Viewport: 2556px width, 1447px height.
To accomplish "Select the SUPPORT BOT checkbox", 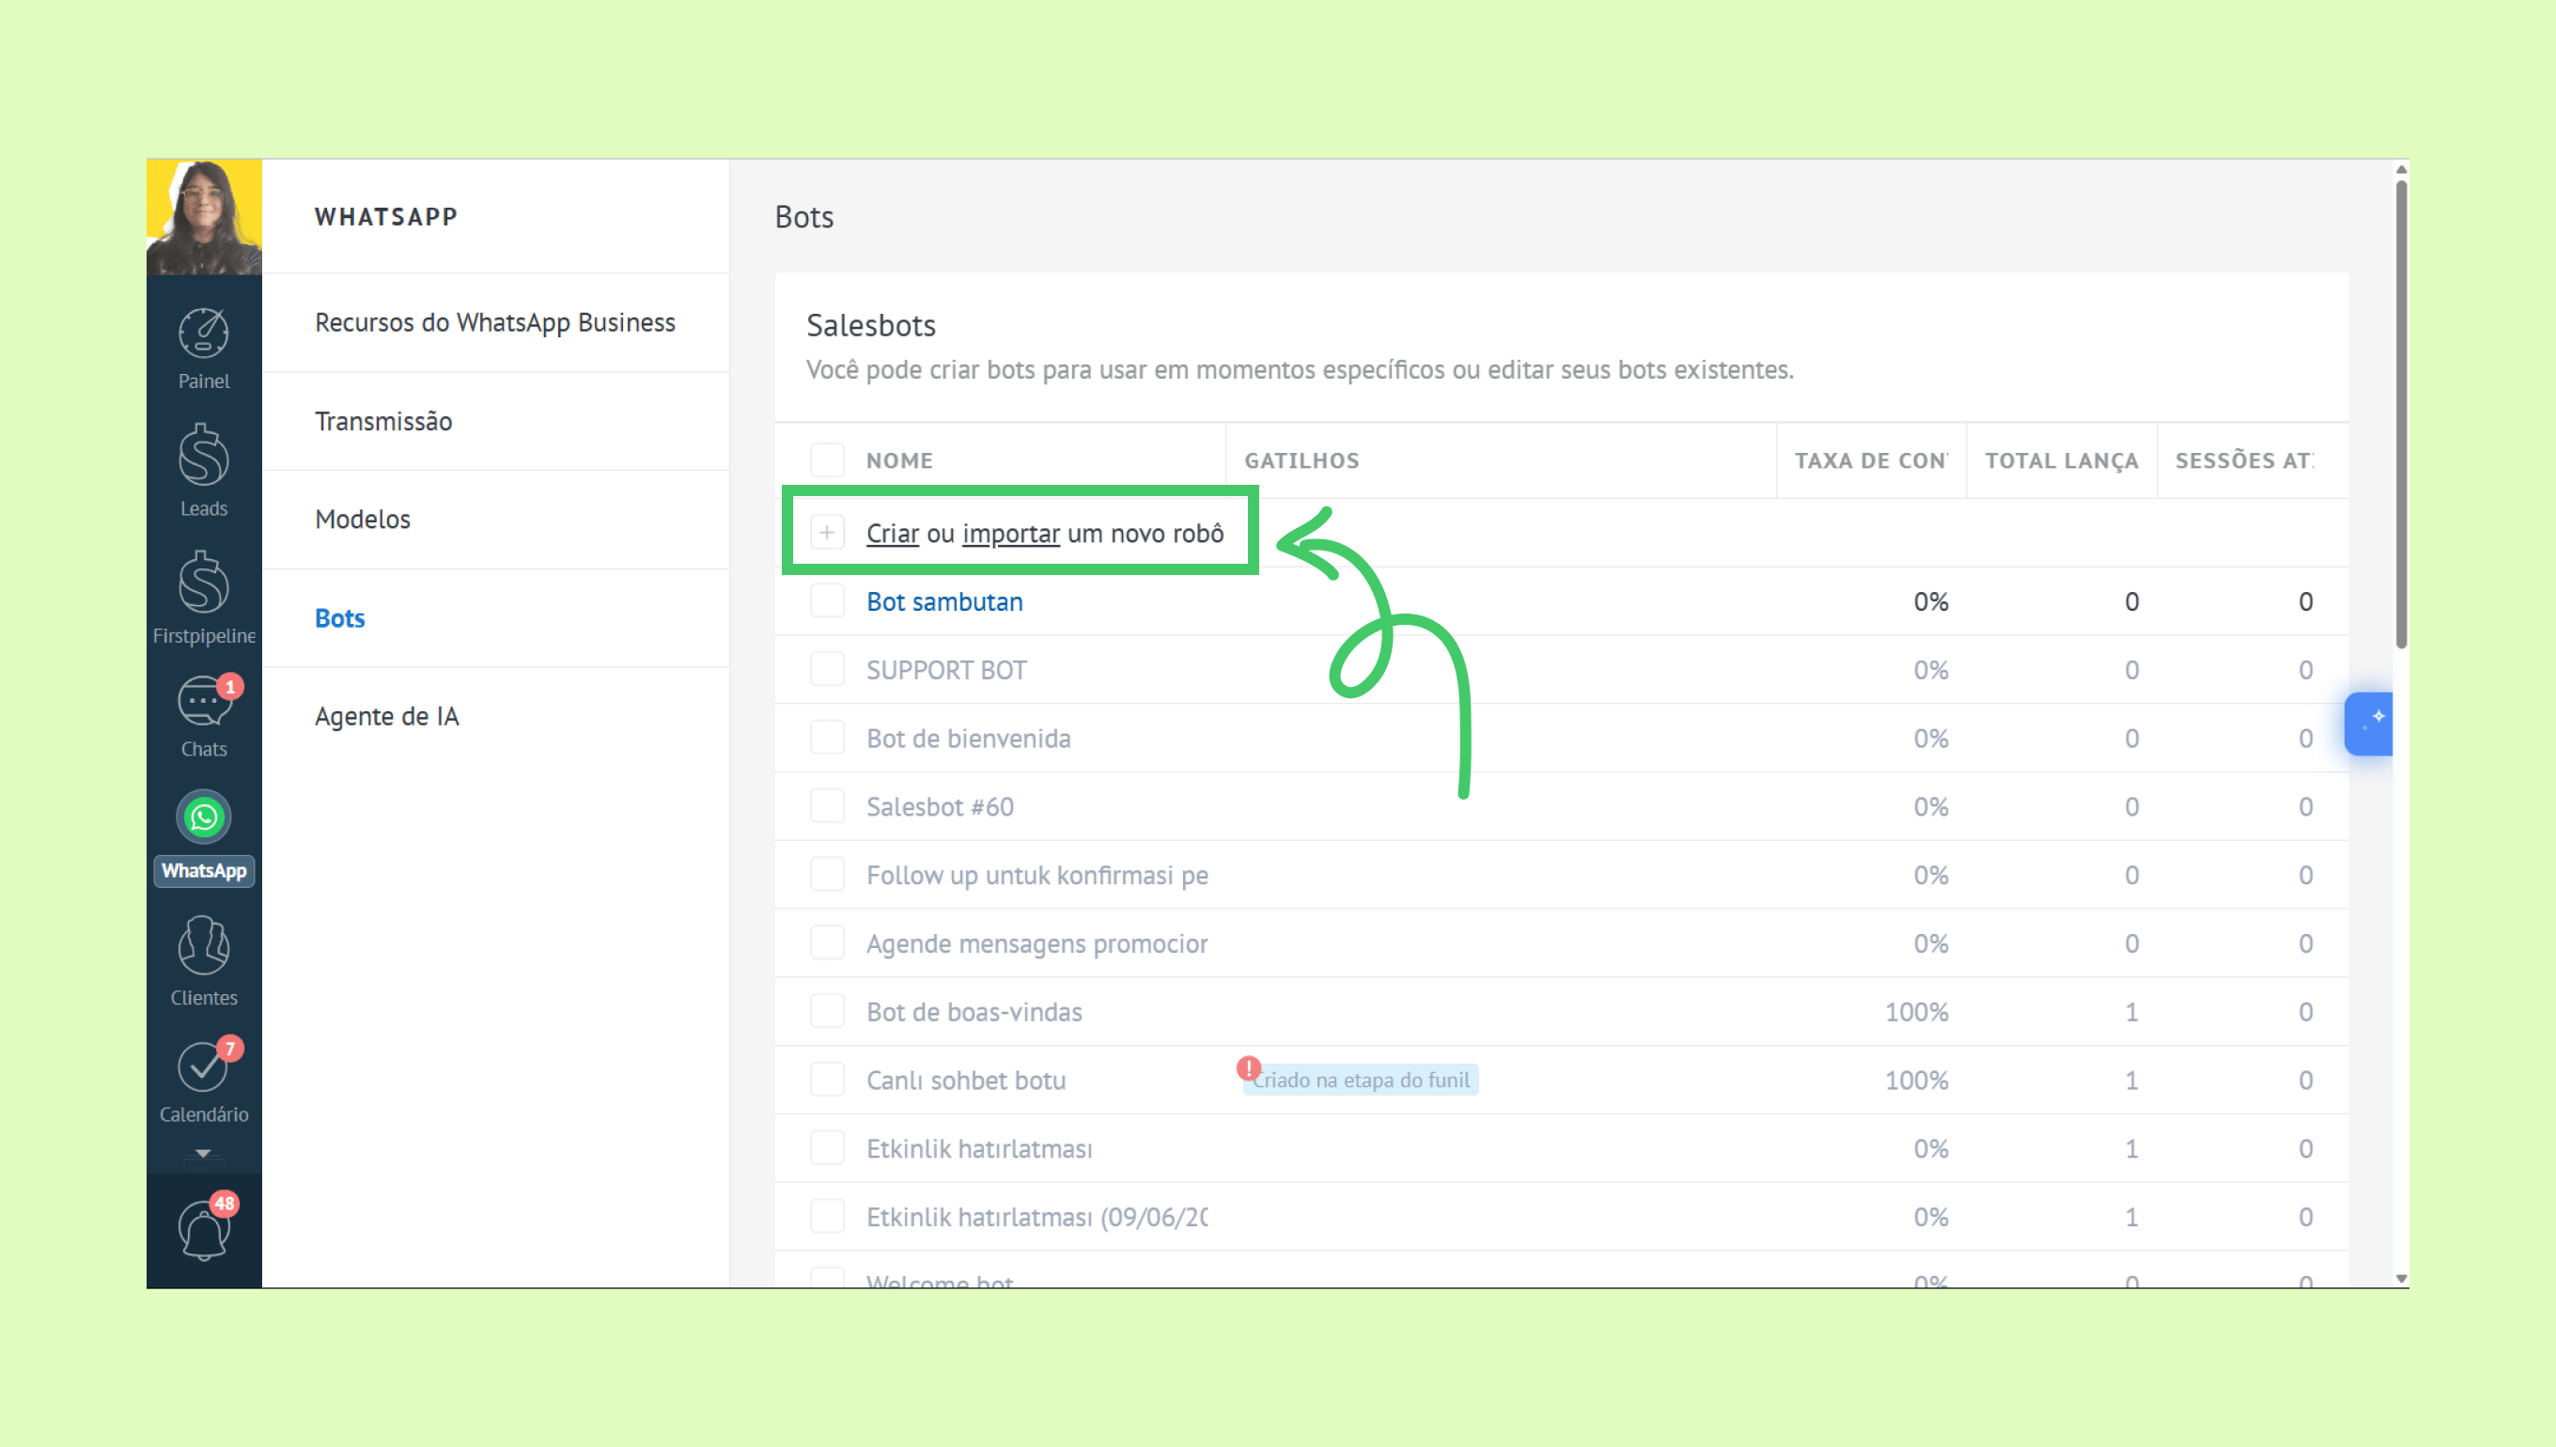I will tap(827, 670).
